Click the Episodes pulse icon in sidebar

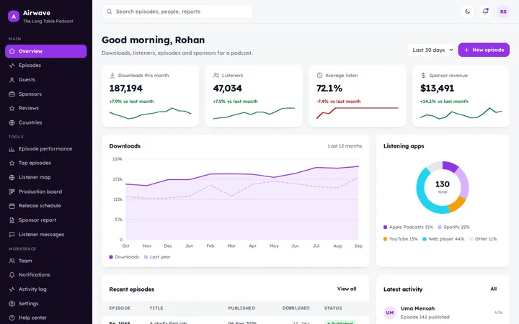[12, 66]
